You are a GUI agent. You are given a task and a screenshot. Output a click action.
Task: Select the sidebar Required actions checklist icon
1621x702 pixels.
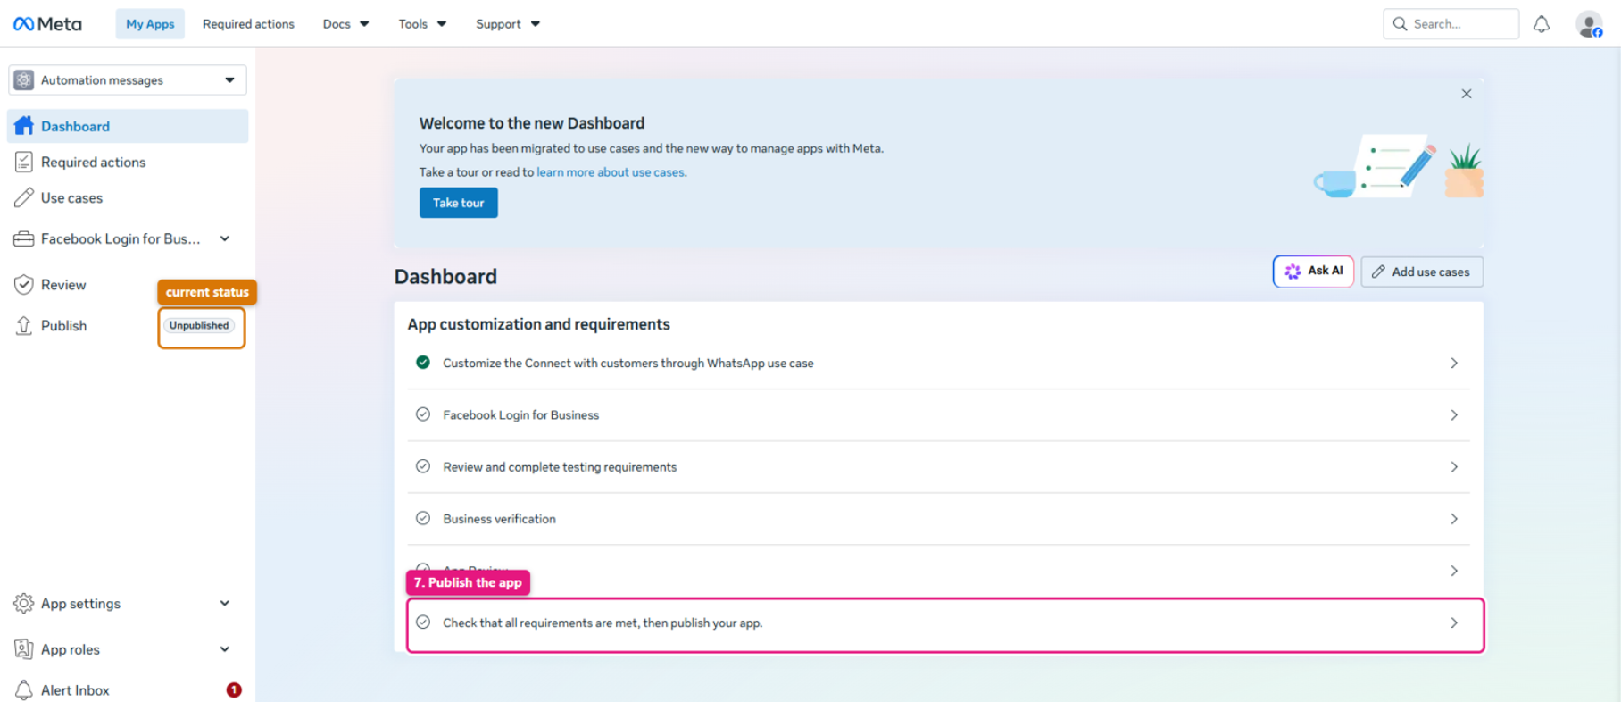tap(24, 162)
